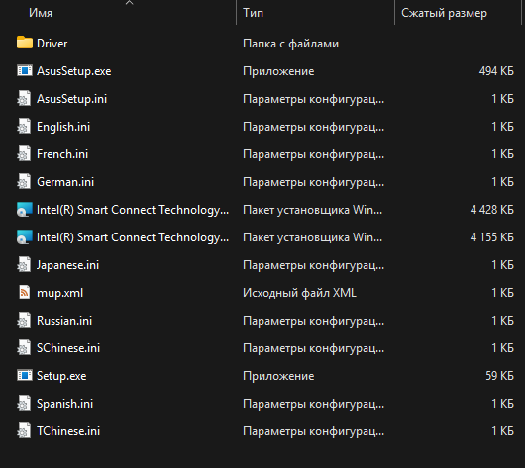The image size is (525, 468).
Task: Sort by the Сжатый размер column header
Action: (x=444, y=13)
